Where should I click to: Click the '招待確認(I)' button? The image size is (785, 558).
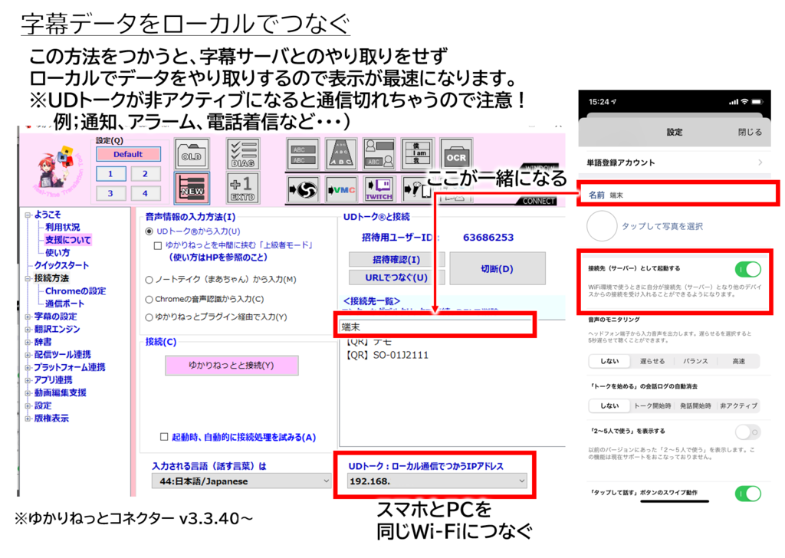point(396,259)
